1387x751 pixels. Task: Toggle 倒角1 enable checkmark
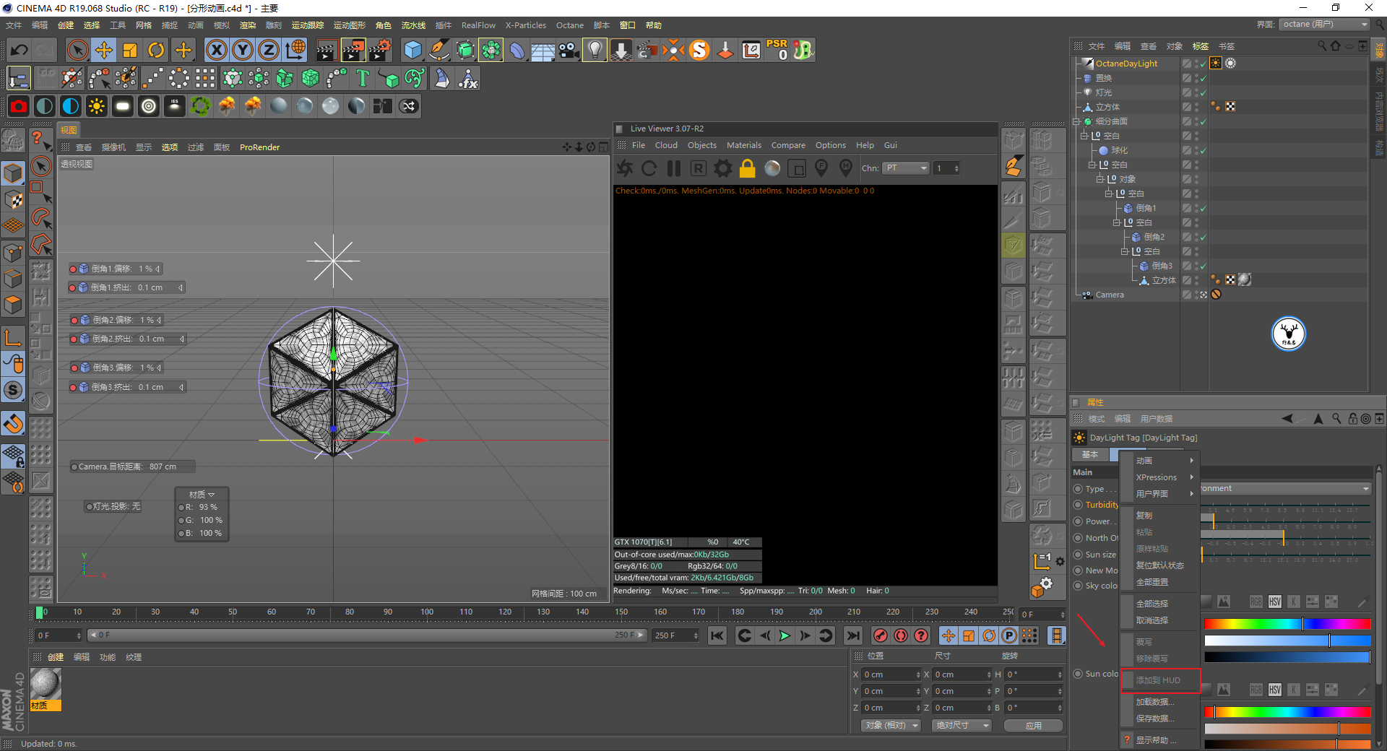1203,209
